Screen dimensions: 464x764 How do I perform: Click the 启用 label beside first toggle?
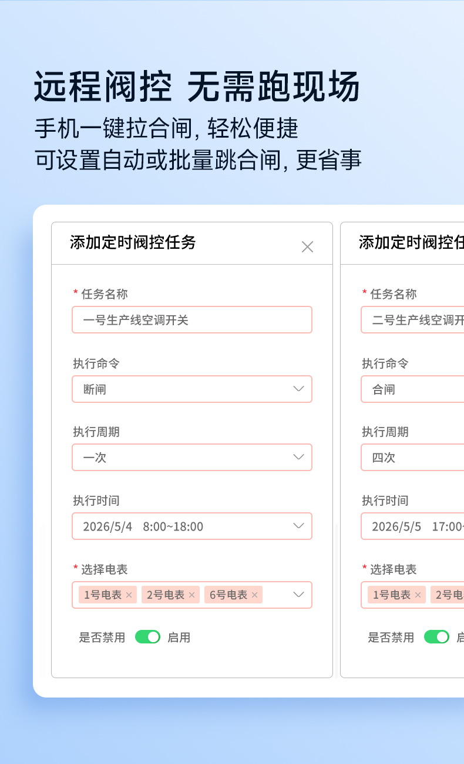pyautogui.click(x=179, y=638)
